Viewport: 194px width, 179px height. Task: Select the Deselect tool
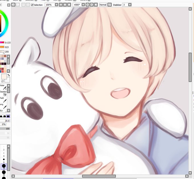[3, 93]
